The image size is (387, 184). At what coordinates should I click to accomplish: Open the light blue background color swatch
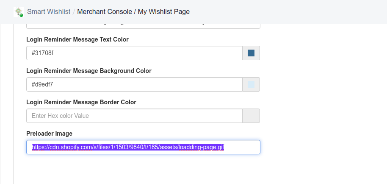pyautogui.click(x=251, y=84)
